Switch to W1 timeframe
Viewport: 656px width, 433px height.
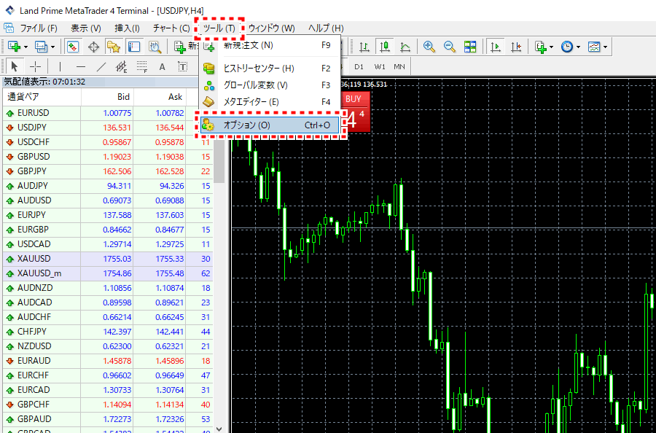tap(380, 67)
